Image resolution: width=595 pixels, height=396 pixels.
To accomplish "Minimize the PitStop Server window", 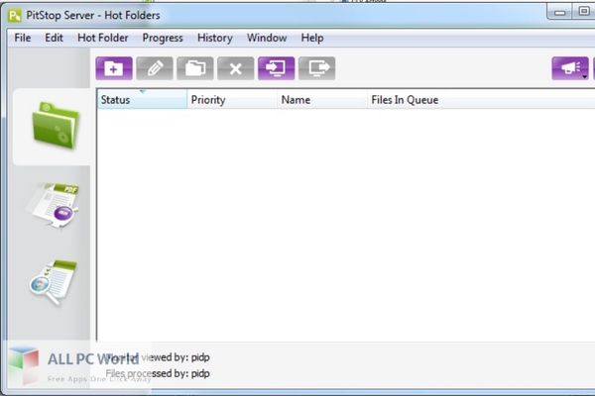I will (x=559, y=12).
